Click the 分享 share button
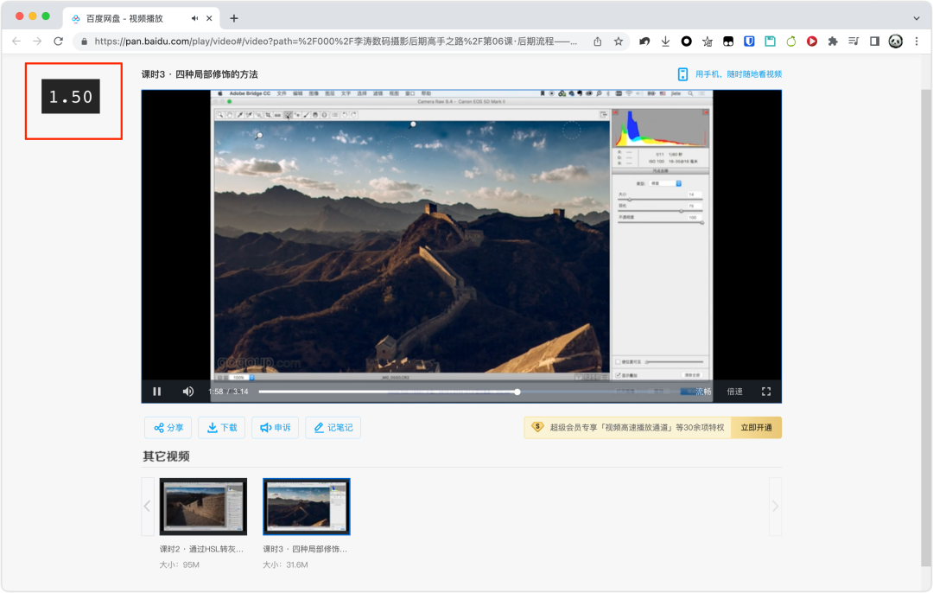Viewport: 933px width, 593px height. coord(168,428)
